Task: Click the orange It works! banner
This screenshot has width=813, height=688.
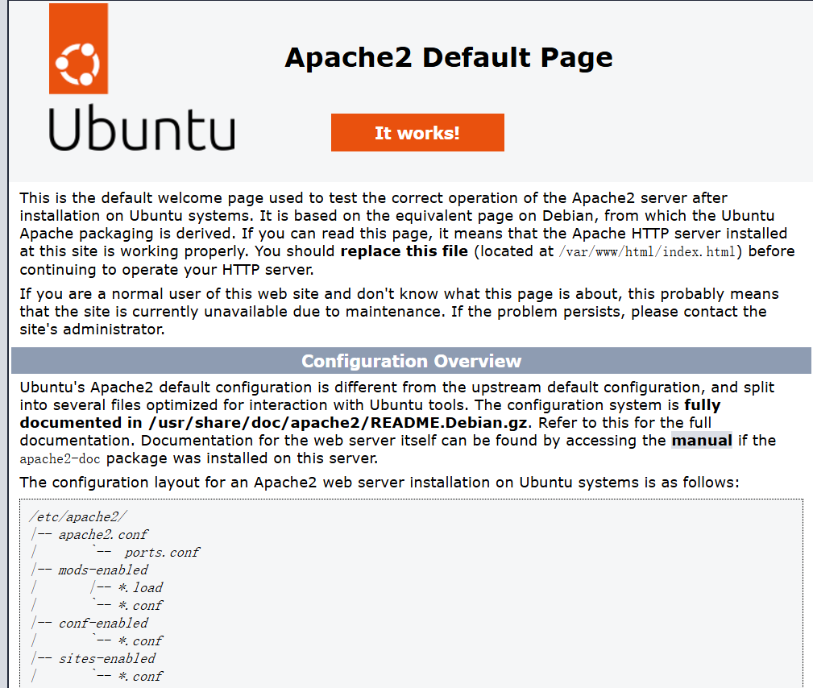Action: coord(417,133)
